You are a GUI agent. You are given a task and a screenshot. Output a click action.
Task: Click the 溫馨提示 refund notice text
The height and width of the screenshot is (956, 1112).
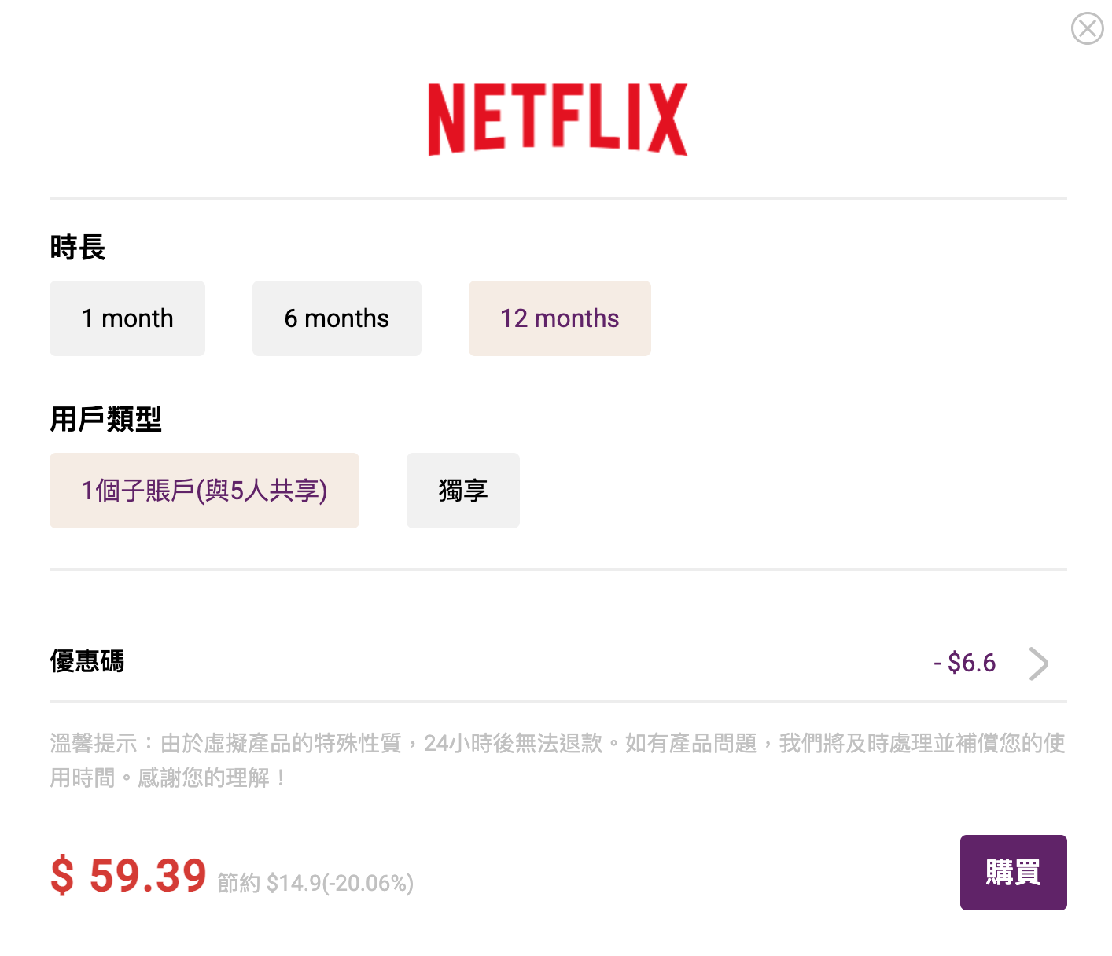558,760
